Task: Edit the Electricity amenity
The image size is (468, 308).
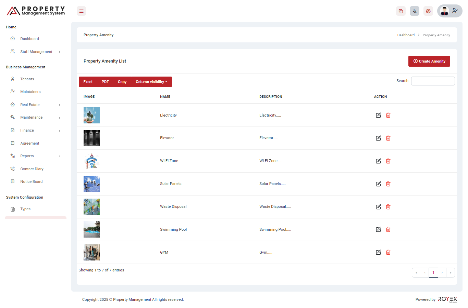Action: 378,115
